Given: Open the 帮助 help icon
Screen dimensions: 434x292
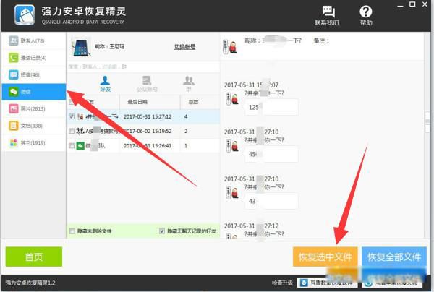Looking at the screenshot, I should pos(366,15).
